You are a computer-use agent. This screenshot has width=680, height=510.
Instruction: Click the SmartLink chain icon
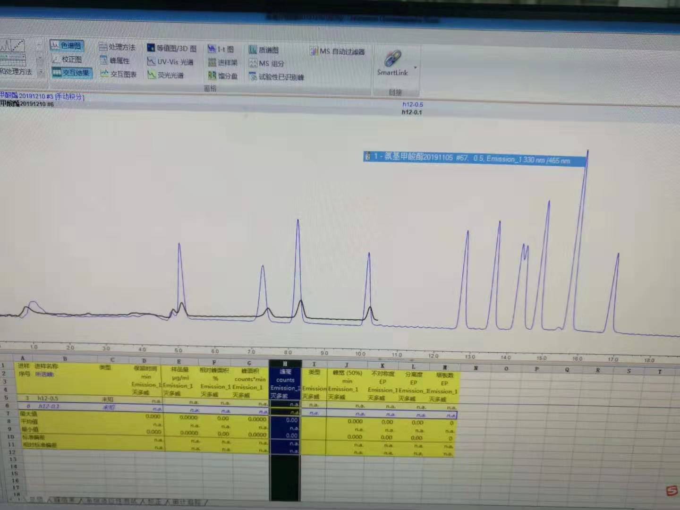(x=393, y=59)
